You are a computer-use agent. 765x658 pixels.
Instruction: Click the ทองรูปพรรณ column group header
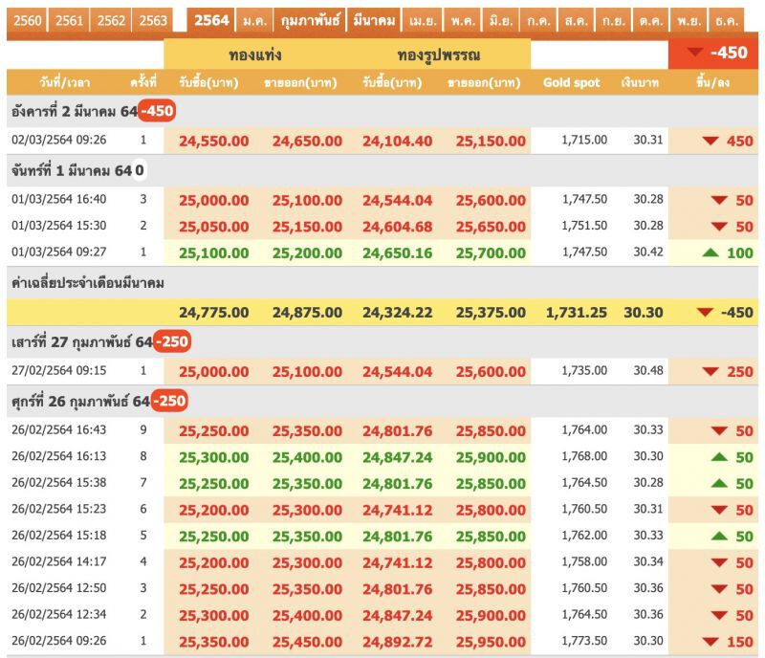tap(439, 55)
